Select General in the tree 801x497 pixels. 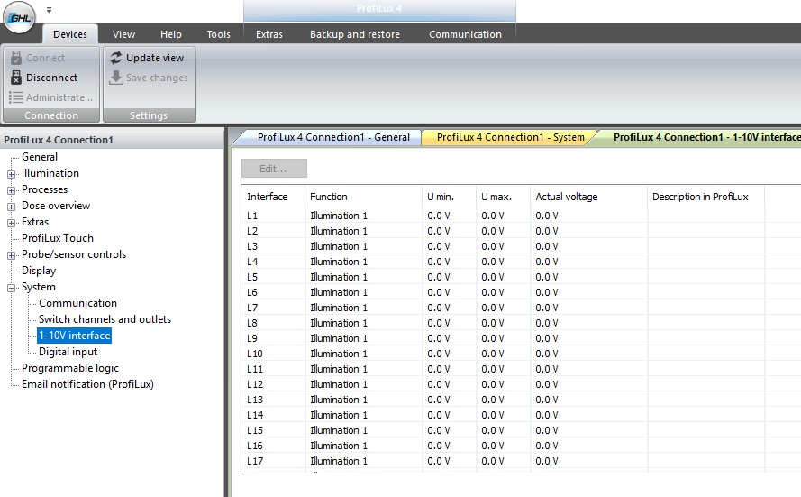40,157
